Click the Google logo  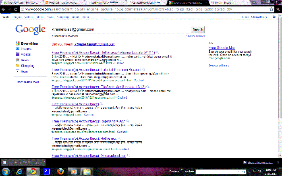(30, 29)
